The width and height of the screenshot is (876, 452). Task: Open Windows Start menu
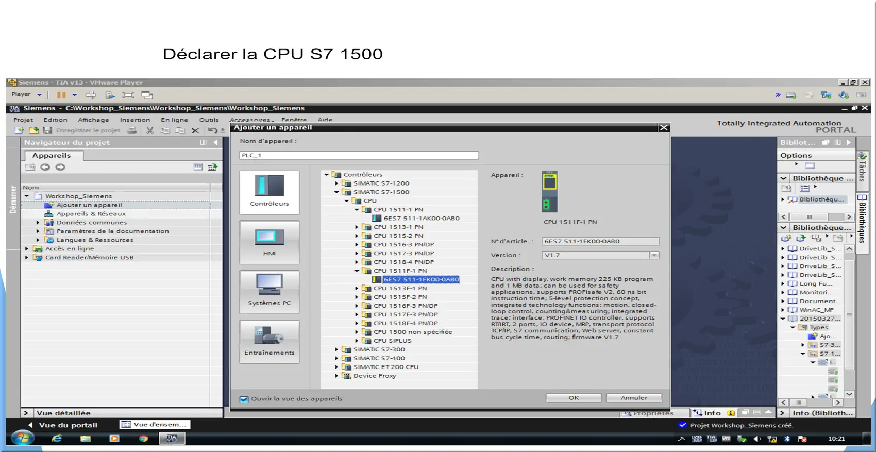[x=23, y=439]
